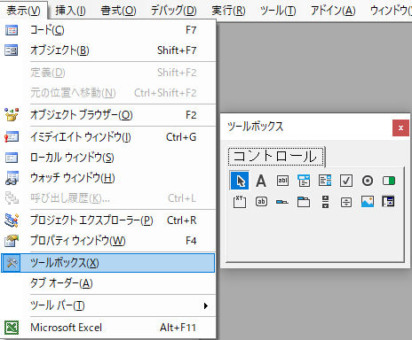Switch to the コントロール tab in the toolbox

point(275,156)
